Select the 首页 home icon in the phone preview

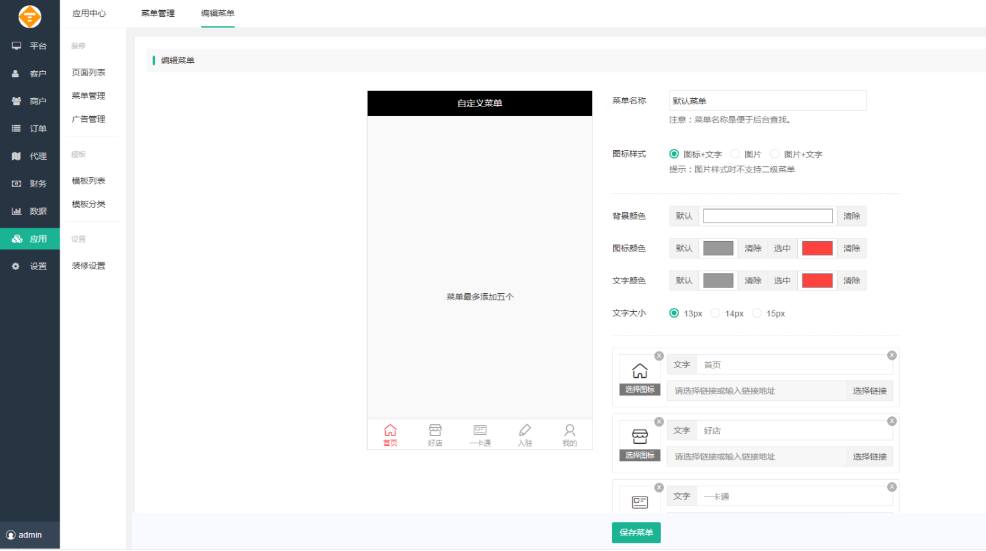390,430
